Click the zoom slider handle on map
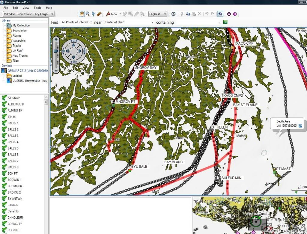 (x=56, y=51)
